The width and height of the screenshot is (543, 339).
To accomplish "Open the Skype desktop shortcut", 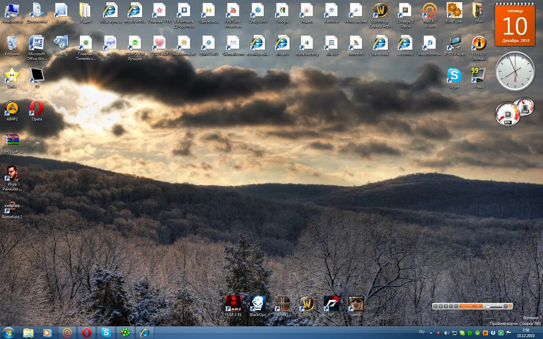I will coord(454,75).
